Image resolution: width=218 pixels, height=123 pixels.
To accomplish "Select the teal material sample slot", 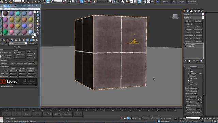I will point(18,14).
